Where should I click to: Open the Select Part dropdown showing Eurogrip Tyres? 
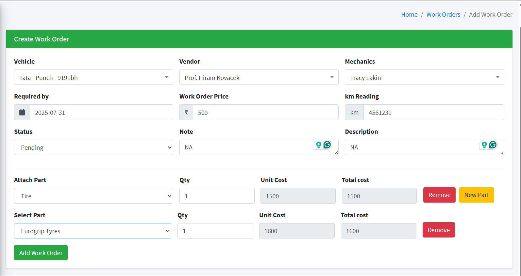pos(92,231)
